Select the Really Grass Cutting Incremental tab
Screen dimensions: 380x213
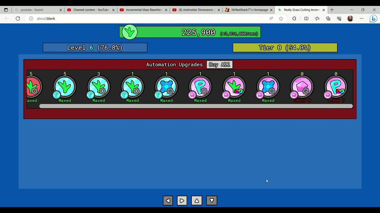pos(301,10)
